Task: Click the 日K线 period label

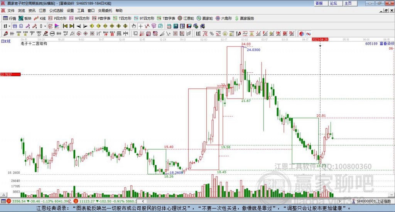Action: [6, 41]
